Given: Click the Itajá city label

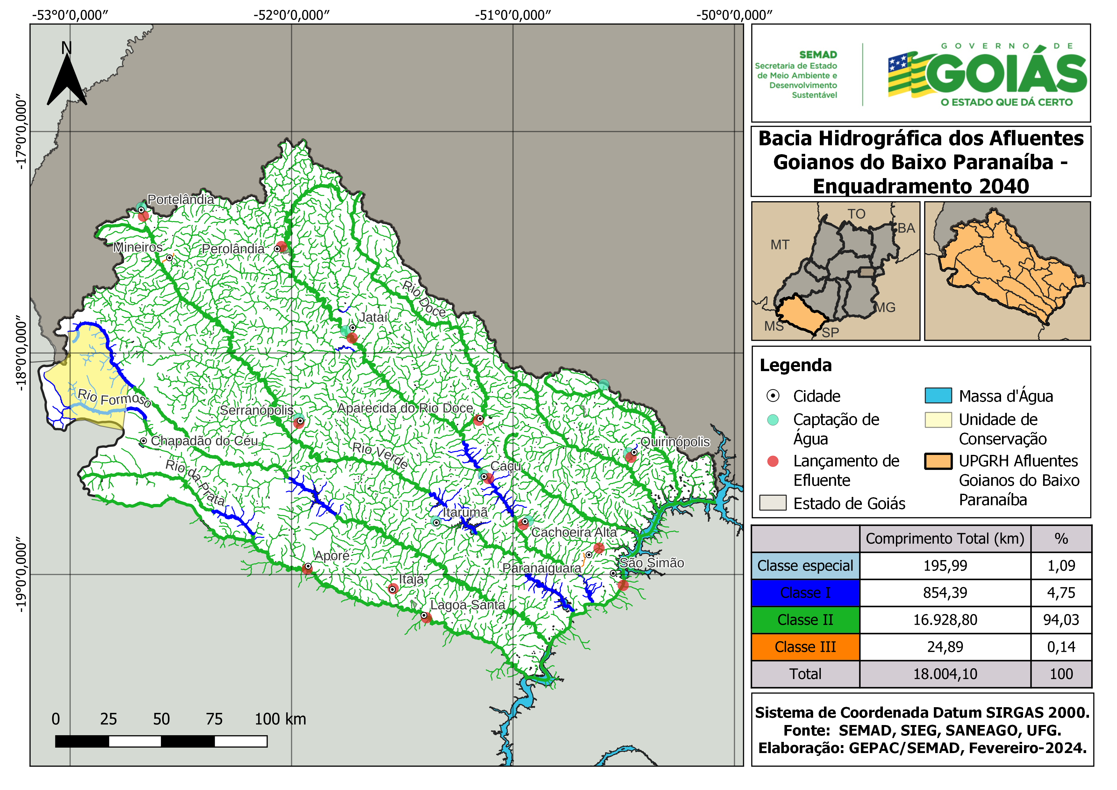Looking at the screenshot, I should (412, 579).
